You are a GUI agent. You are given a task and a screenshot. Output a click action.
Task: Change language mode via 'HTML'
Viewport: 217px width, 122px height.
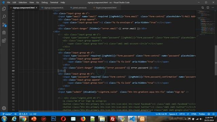pyautogui.click(x=194, y=114)
